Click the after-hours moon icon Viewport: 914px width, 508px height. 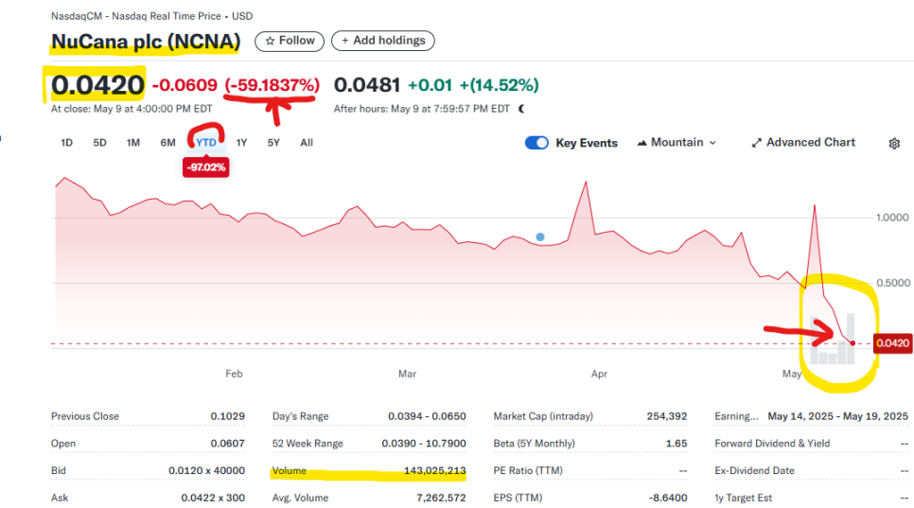pos(521,109)
